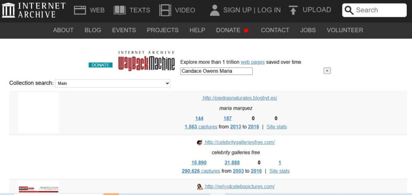Screen dimensions: 412x195
Task: Click the Wayback Machine logo
Action: pos(146,61)
